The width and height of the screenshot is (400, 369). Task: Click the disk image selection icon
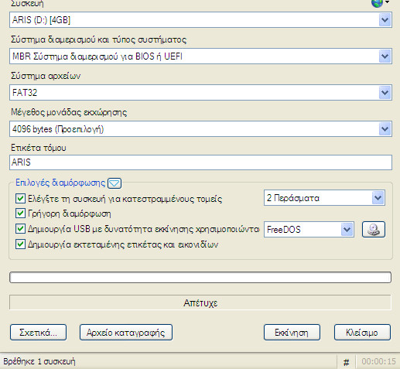(374, 229)
